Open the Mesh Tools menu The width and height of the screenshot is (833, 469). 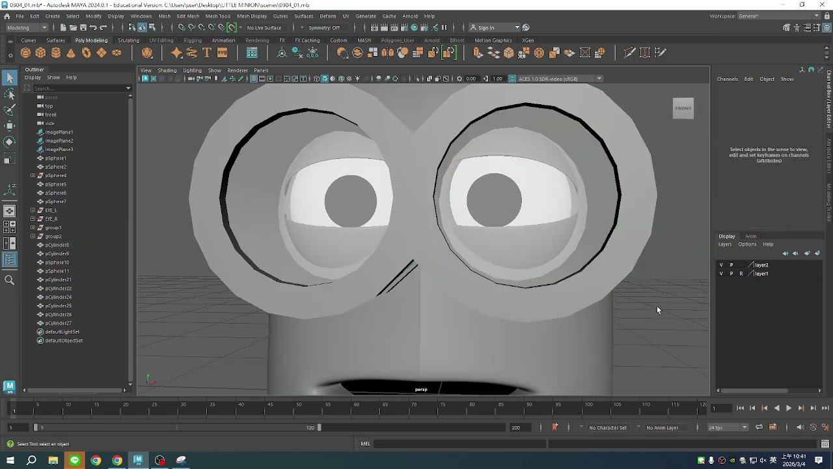pyautogui.click(x=218, y=16)
